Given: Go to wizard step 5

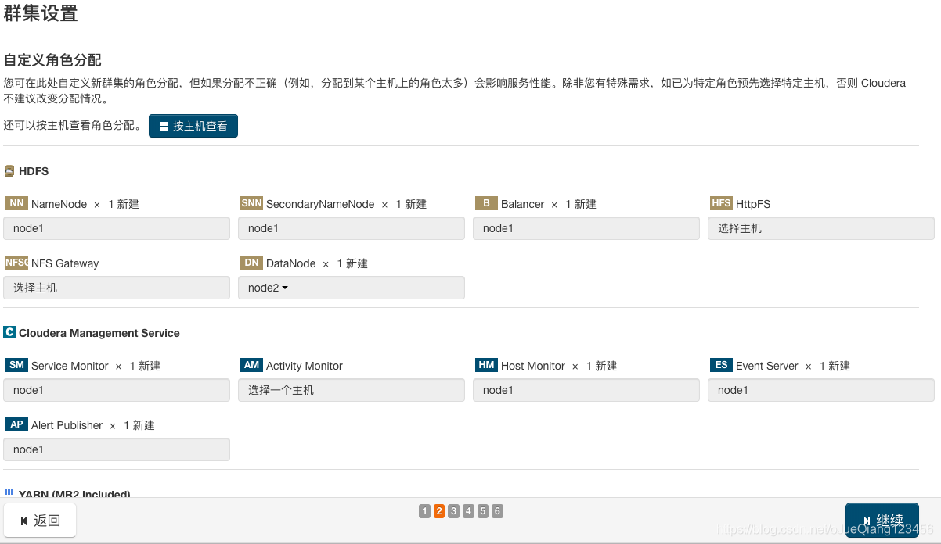Looking at the screenshot, I should point(483,511).
